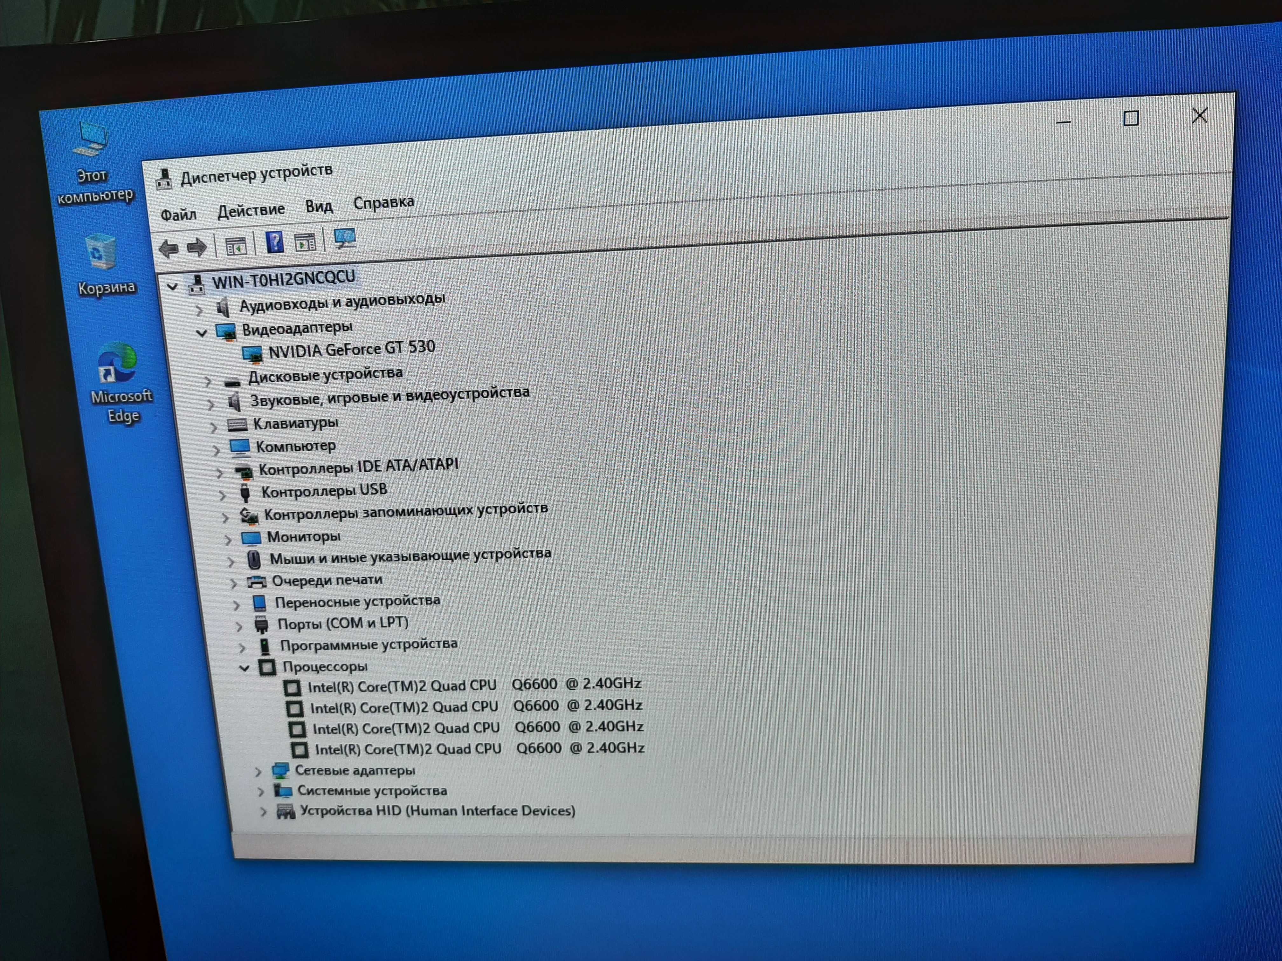Expand Контроллеры IDE ATA/ATAPI category
Viewport: 1282px width, 961px height.
[219, 473]
